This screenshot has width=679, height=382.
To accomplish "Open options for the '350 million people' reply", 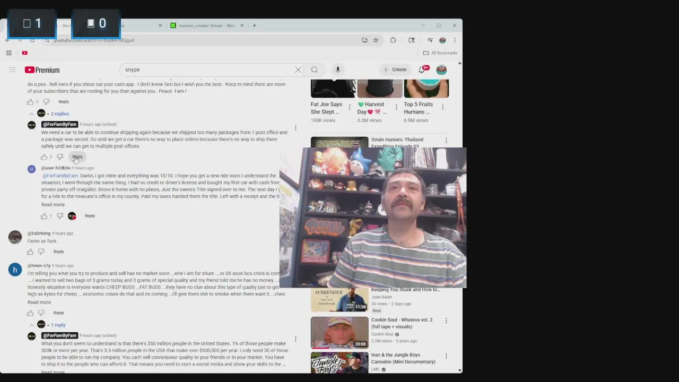I will (x=295, y=339).
